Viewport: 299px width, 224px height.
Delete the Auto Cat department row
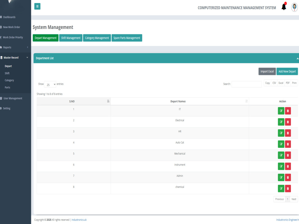point(288,144)
